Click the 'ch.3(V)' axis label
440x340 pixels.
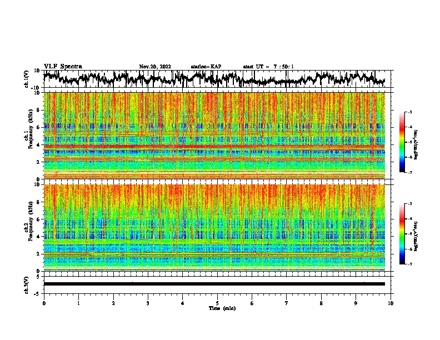click(27, 286)
